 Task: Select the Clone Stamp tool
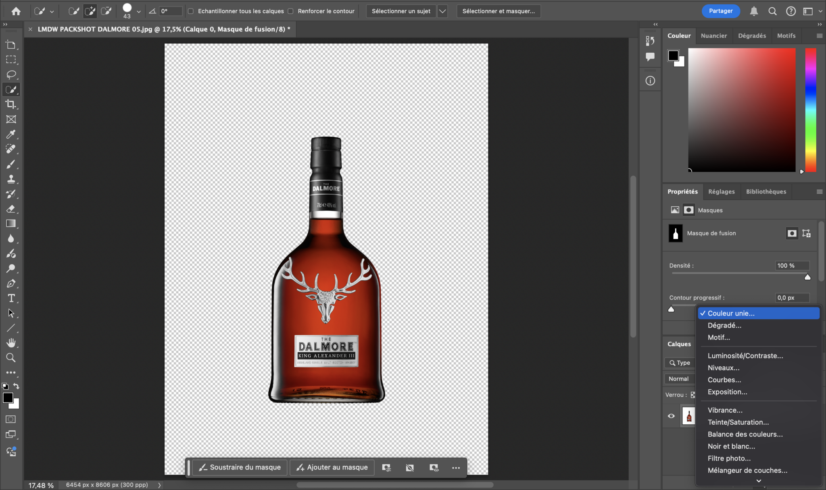point(11,179)
